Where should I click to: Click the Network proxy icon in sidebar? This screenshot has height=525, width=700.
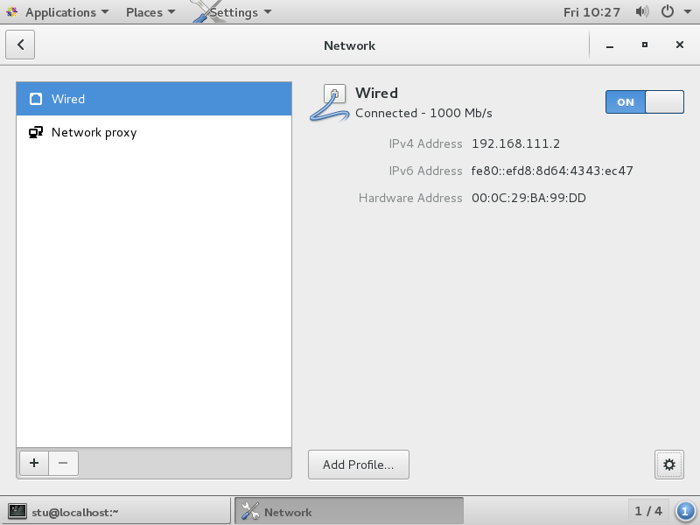[x=36, y=133]
